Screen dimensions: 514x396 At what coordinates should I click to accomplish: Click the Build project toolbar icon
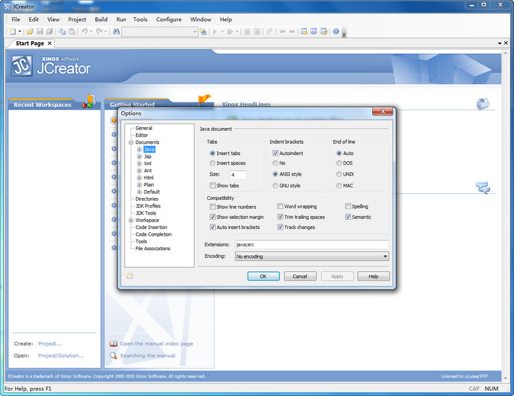(x=257, y=32)
